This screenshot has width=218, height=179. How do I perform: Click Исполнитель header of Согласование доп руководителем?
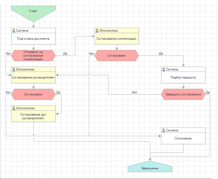pyautogui.click(x=33, y=108)
